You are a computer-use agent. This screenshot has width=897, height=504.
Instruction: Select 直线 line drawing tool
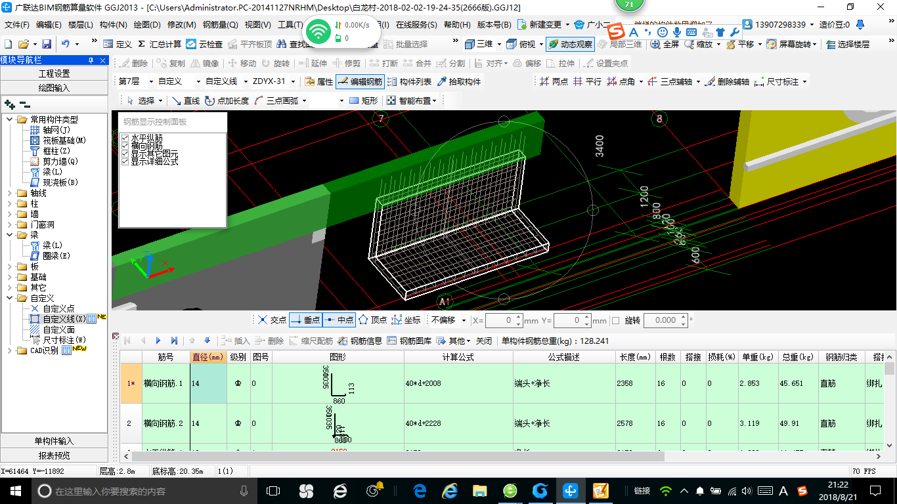[185, 100]
